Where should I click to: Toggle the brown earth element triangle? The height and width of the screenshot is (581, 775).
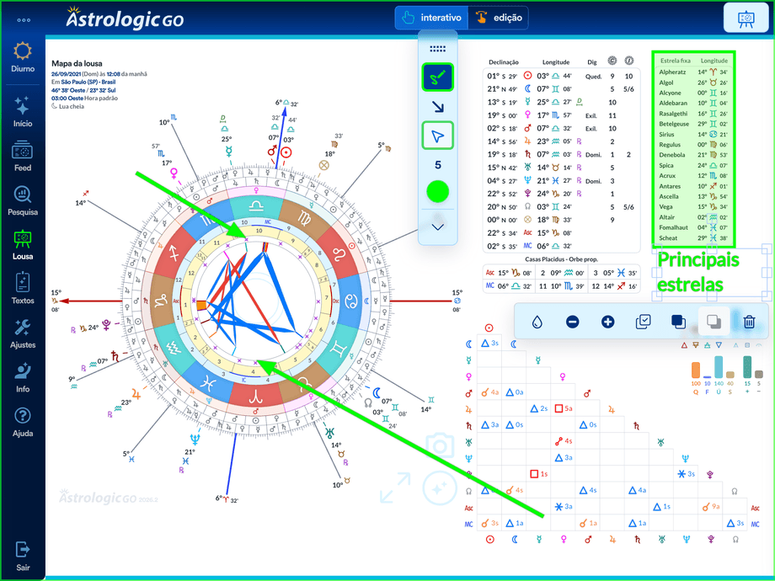pyautogui.click(x=696, y=345)
